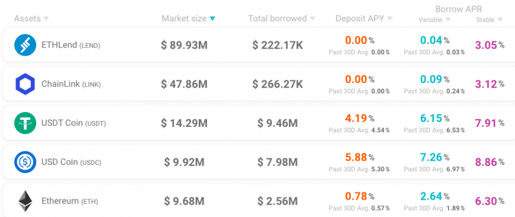Click the Borrow APR header label
515x217 pixels.
click(459, 9)
